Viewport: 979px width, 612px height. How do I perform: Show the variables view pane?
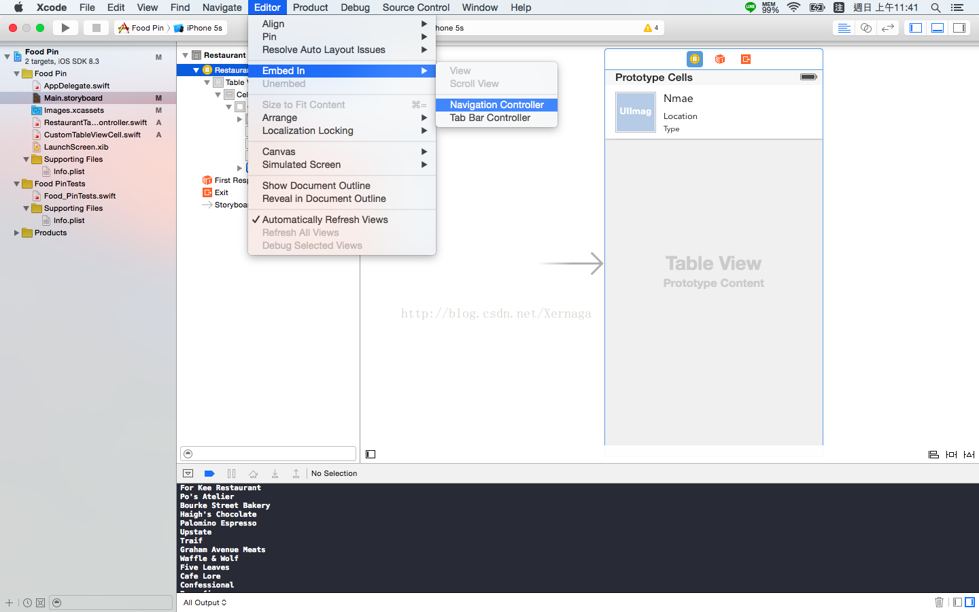point(957,602)
